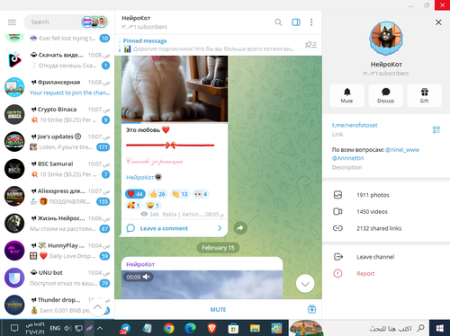This screenshot has height=336, width=450.
Task: Expand hidden system tray icons chevron
Action: coord(100,329)
